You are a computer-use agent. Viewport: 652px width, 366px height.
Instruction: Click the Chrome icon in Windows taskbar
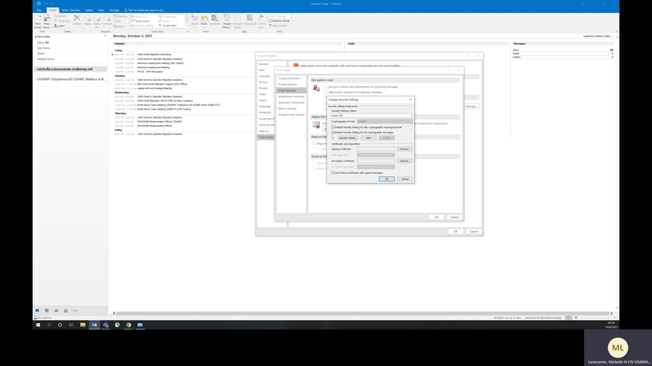point(128,324)
